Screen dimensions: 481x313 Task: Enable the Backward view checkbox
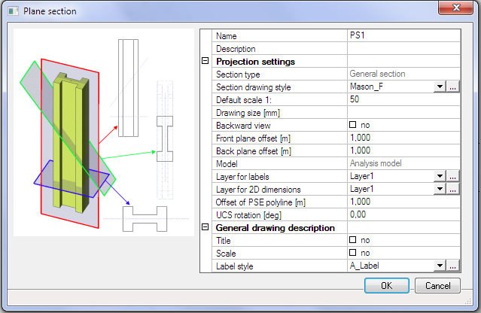click(x=353, y=126)
